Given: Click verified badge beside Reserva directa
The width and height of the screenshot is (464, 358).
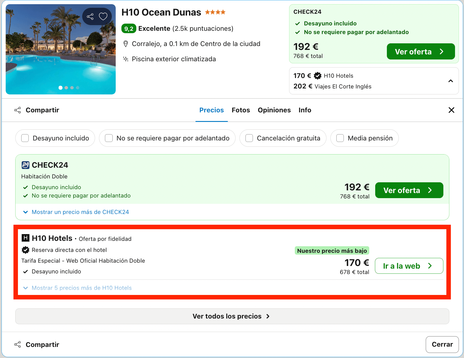Looking at the screenshot, I should click(25, 250).
